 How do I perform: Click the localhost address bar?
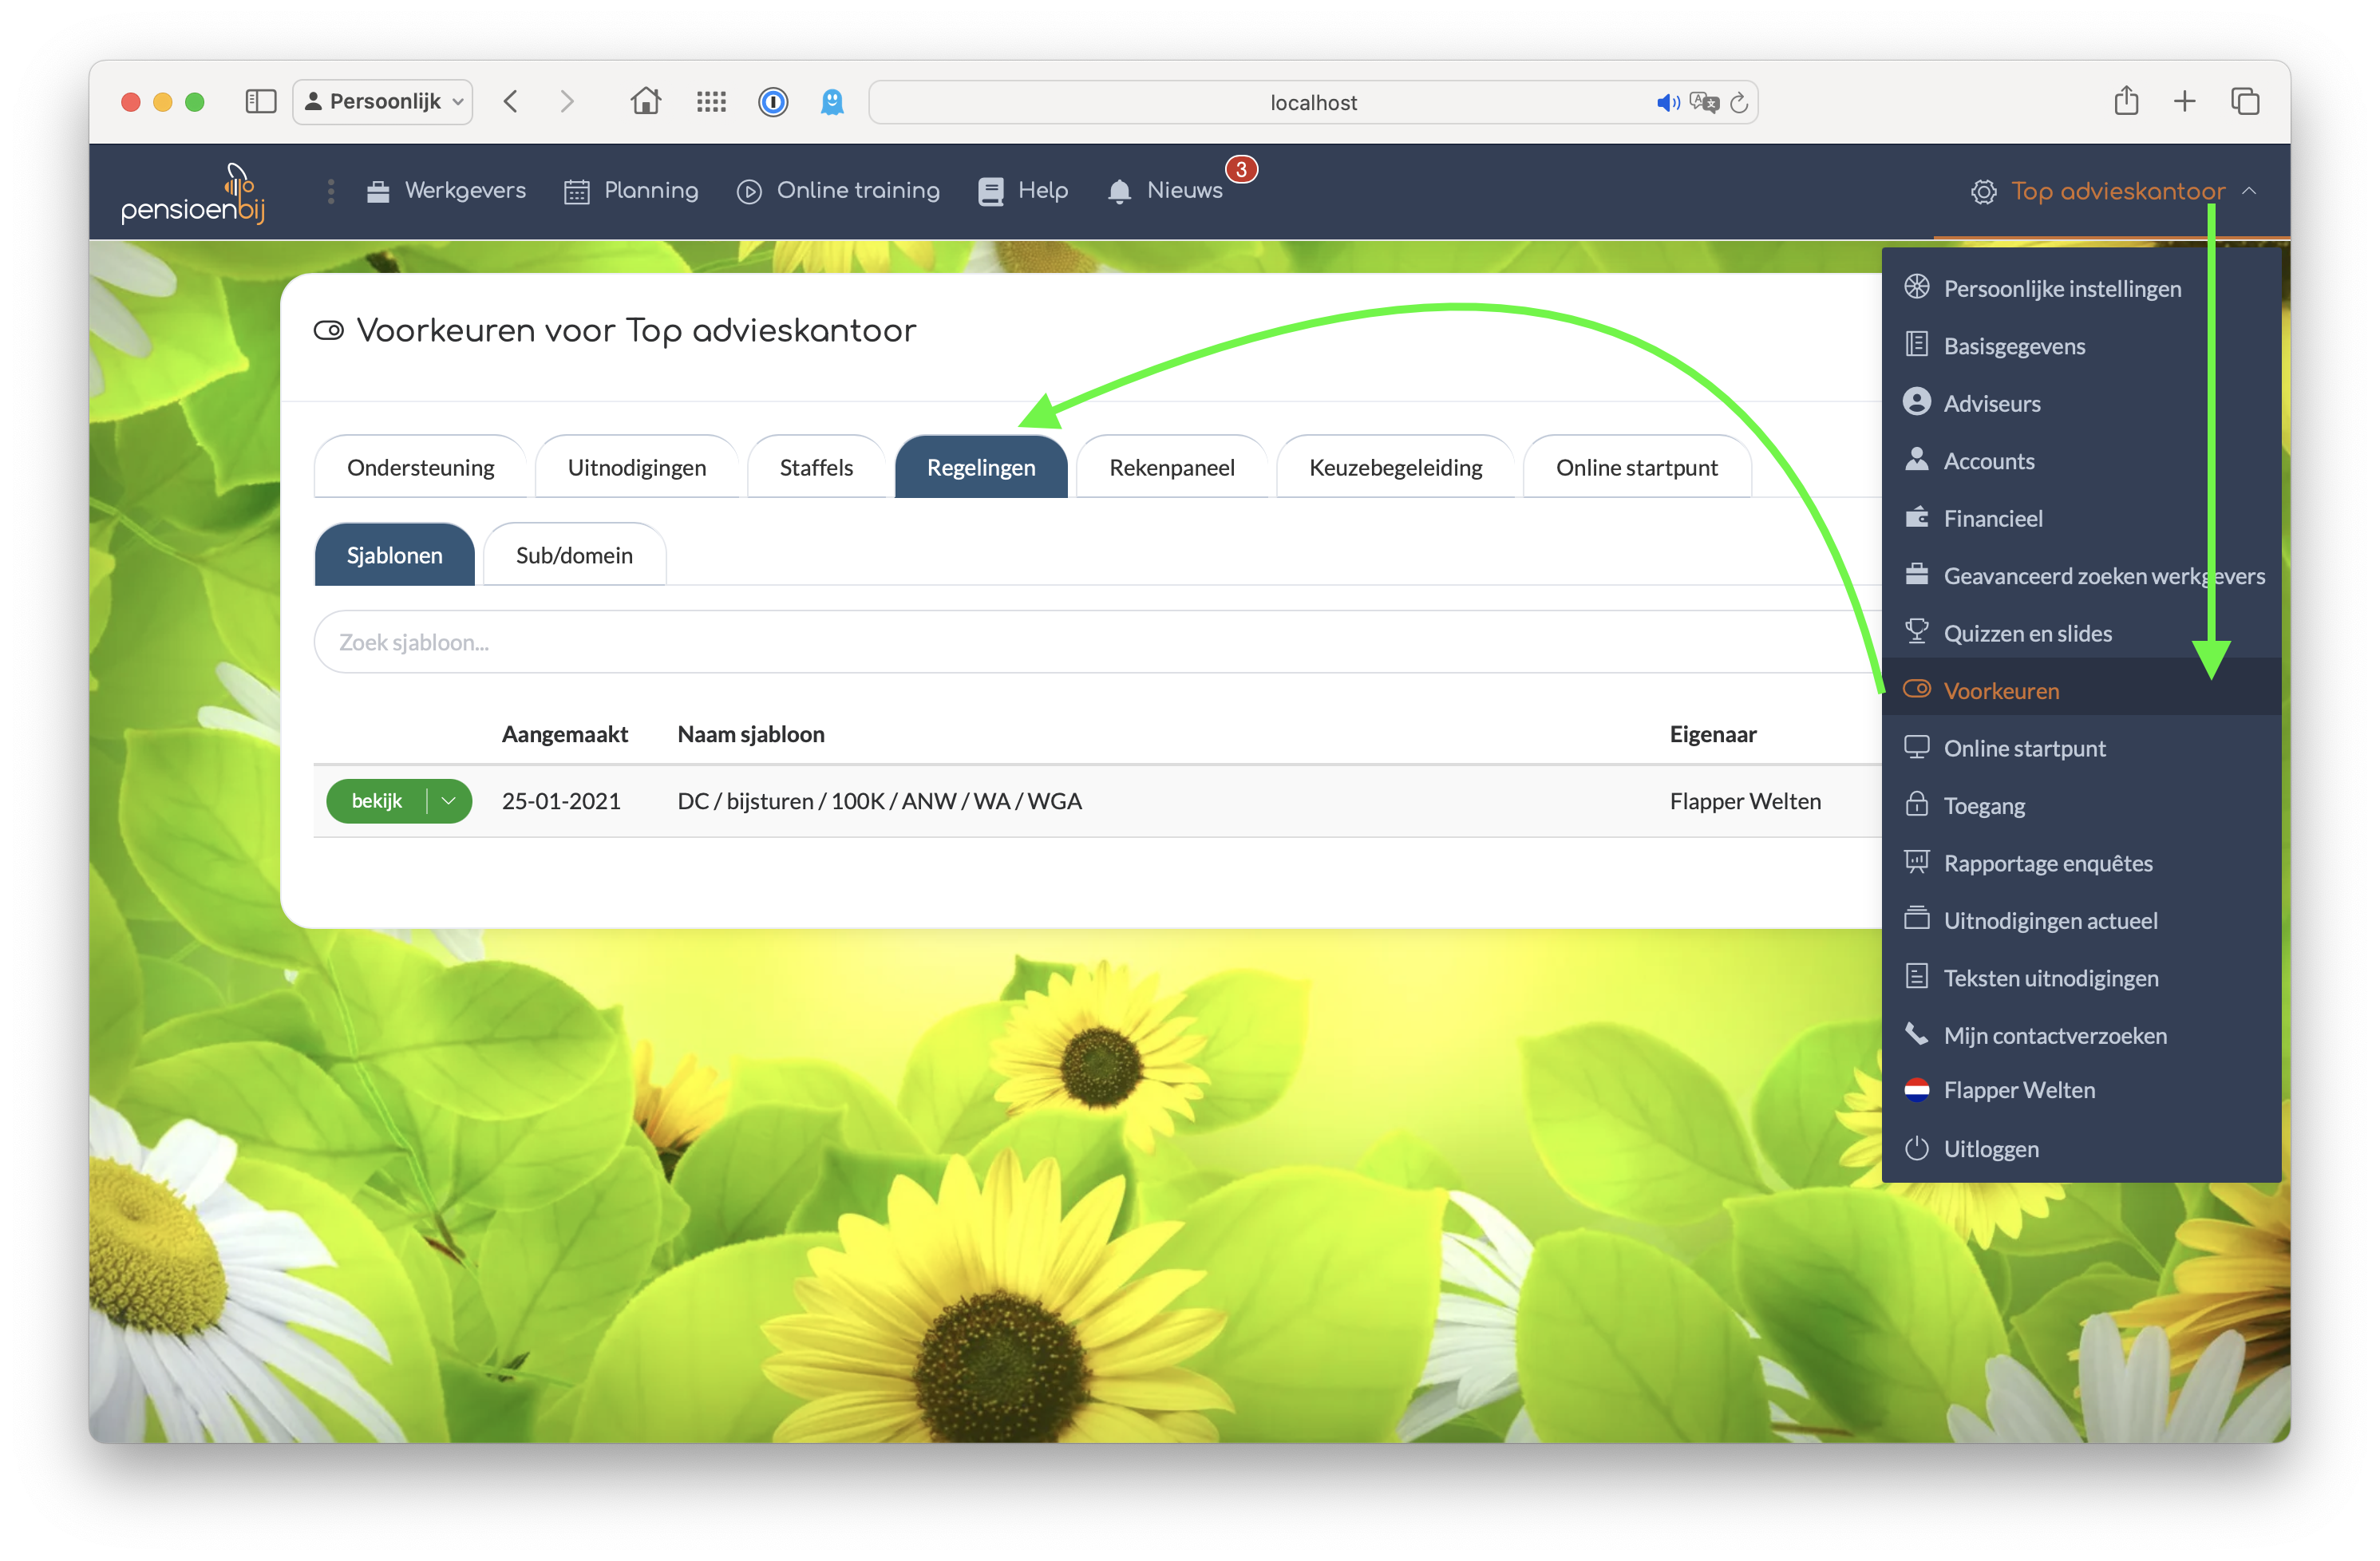[1313, 102]
